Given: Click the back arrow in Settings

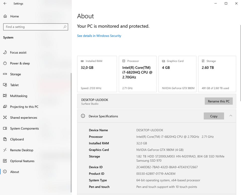Looking at the screenshot, I should pos(5,4).
